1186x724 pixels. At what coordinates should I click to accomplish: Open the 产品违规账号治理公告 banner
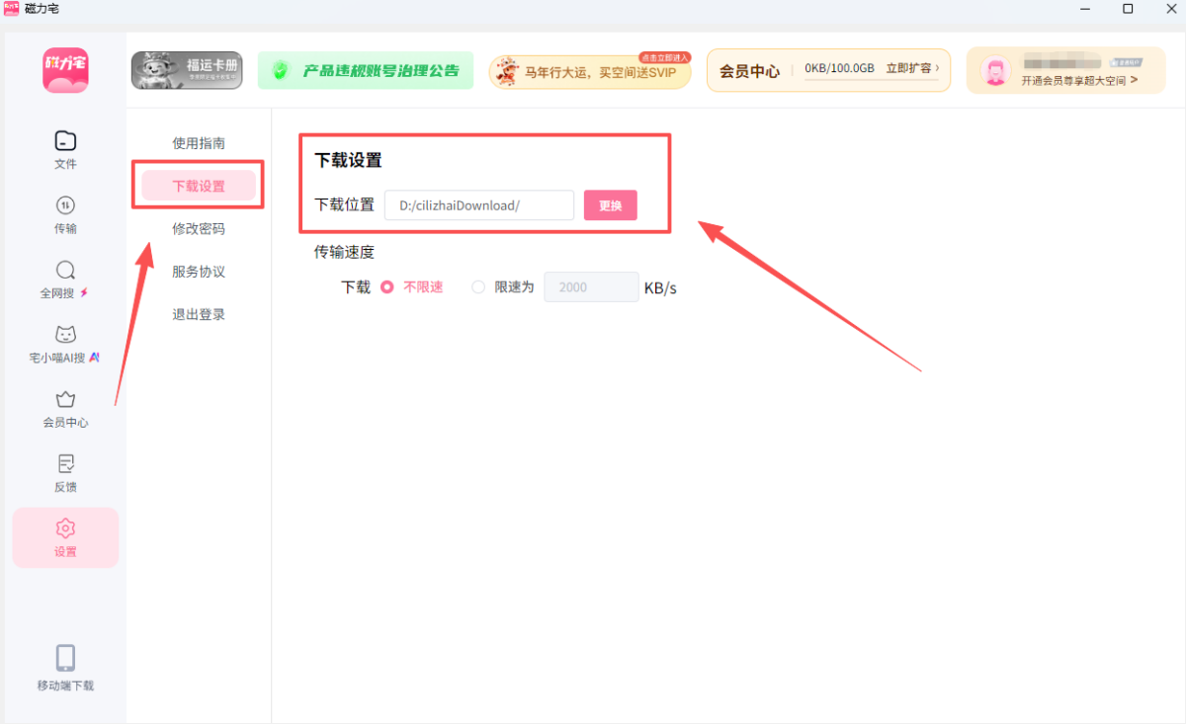pos(366,70)
